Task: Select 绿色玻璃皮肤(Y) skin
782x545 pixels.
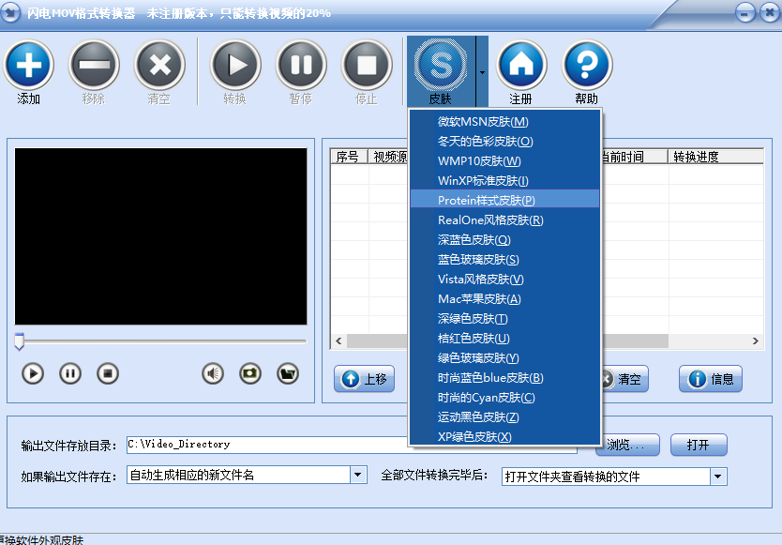Action: 504,357
